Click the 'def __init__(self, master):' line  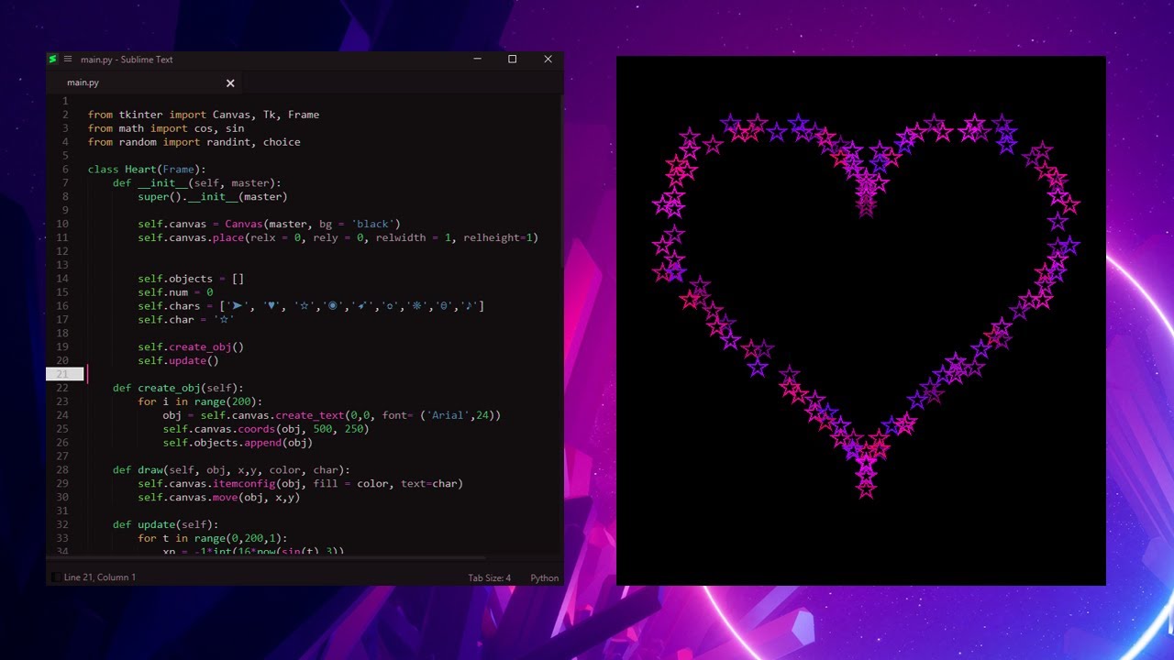pyautogui.click(x=197, y=183)
